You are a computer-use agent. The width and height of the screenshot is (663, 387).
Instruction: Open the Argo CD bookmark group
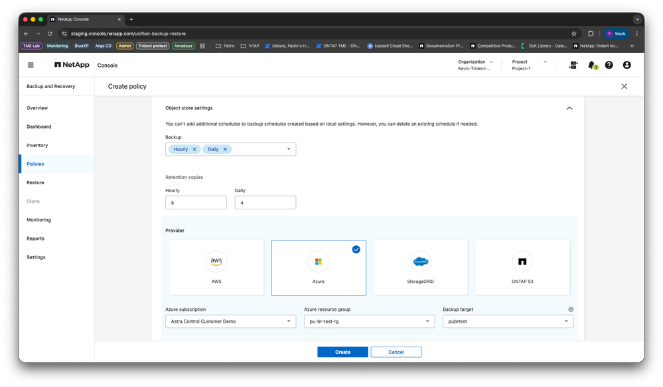tap(103, 46)
